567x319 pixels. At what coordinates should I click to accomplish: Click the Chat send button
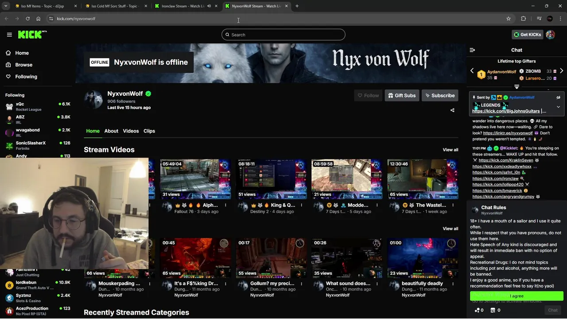[552, 310]
